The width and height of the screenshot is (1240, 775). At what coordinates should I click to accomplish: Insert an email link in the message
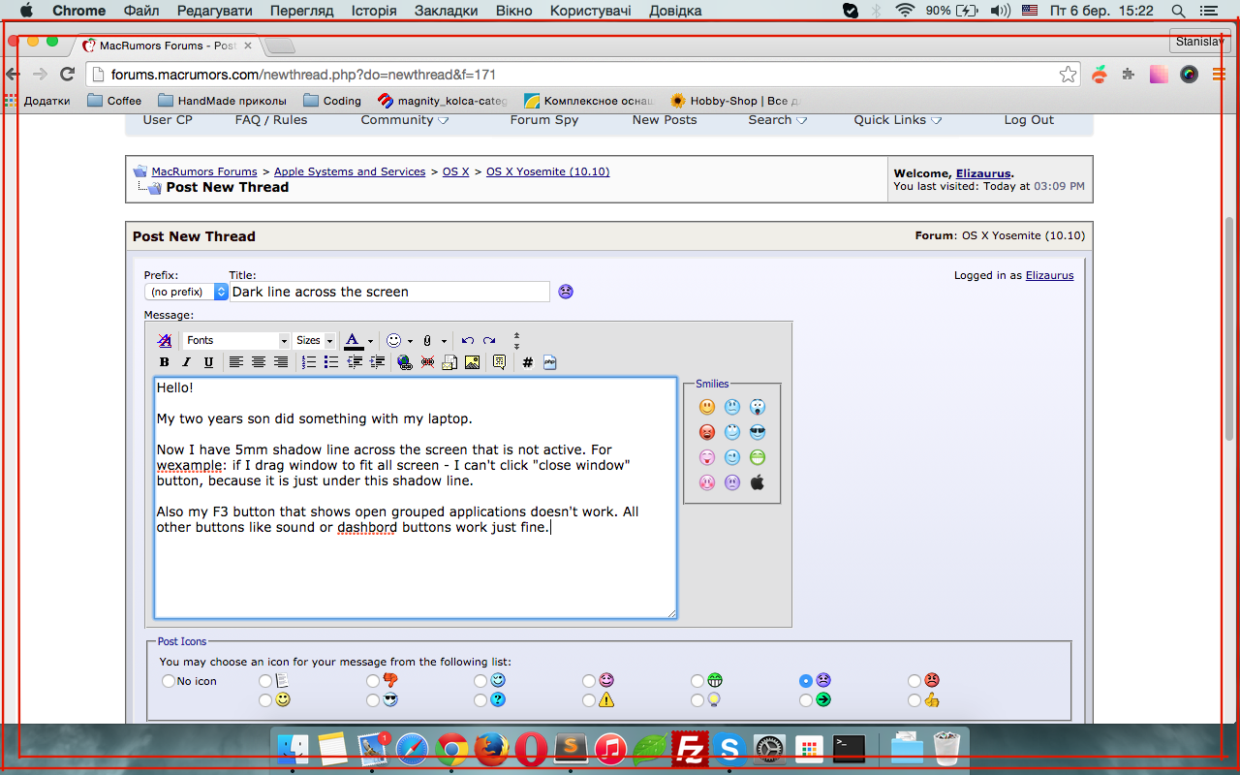coord(449,362)
